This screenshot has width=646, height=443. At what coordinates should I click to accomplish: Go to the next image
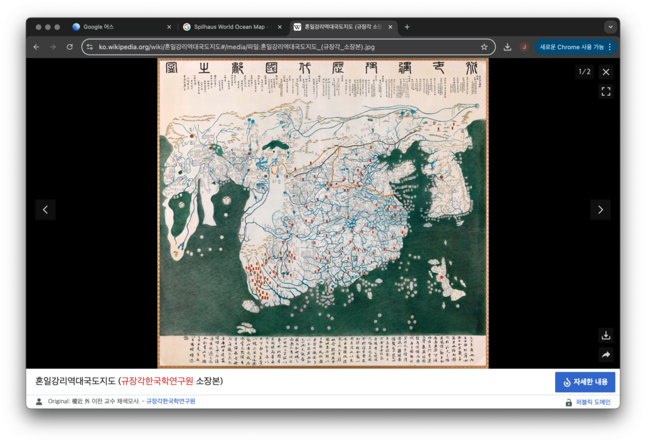[600, 210]
